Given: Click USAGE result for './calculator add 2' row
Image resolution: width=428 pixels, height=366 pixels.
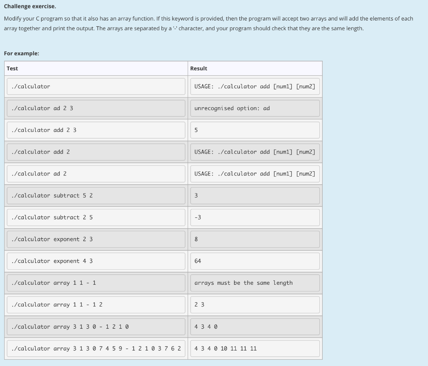Looking at the screenshot, I should point(255,152).
